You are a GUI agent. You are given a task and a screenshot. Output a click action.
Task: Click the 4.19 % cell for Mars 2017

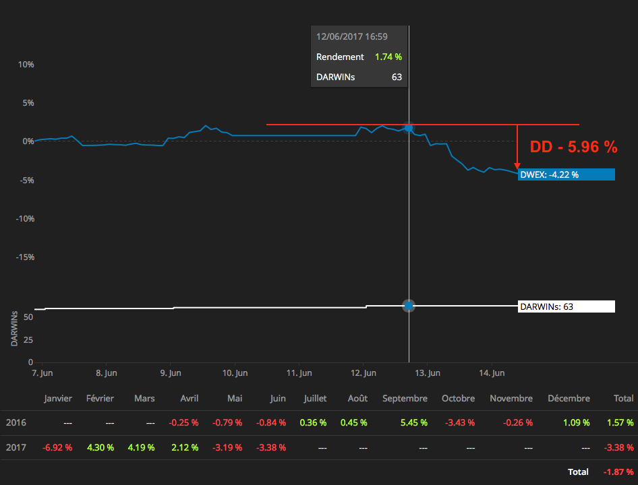(x=141, y=447)
